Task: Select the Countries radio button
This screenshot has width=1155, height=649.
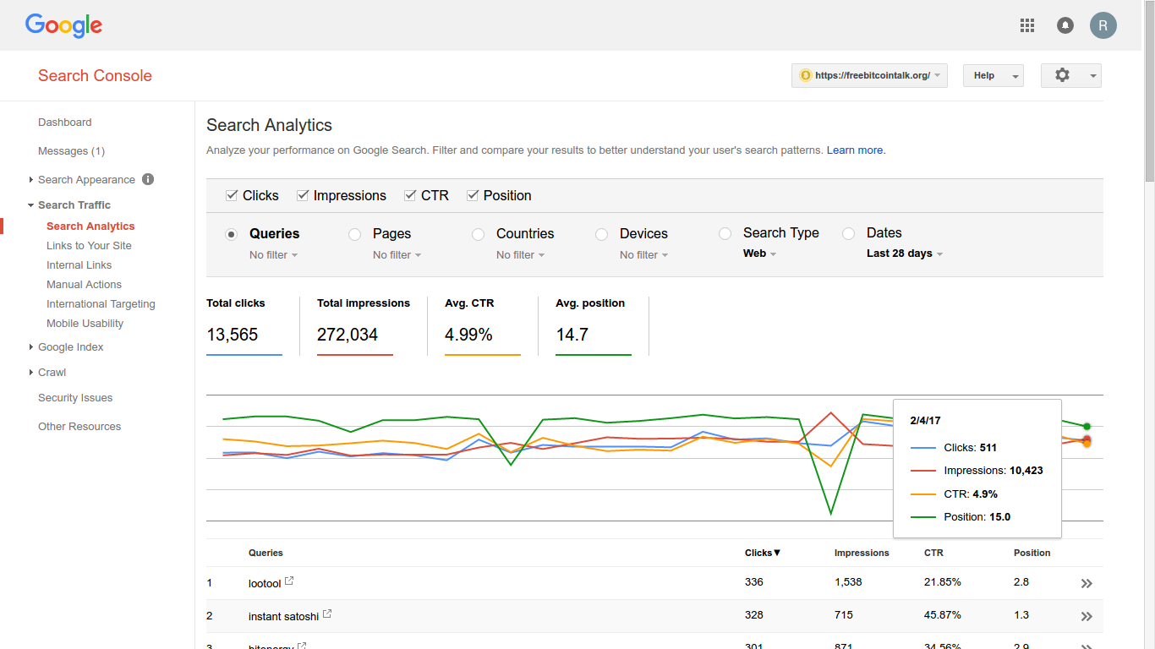Action: pos(479,234)
